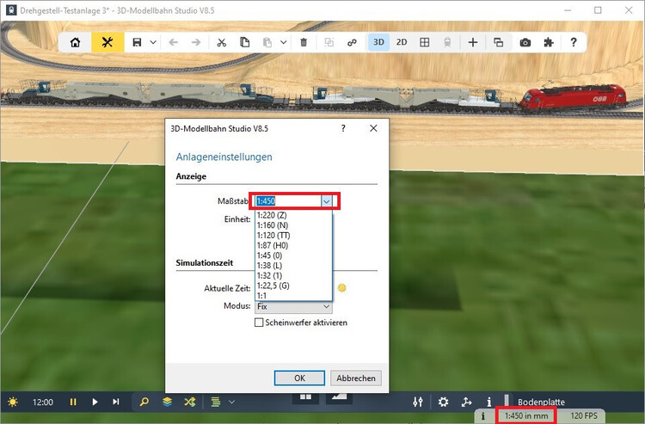
Task: Open the save options dropdown arrow
Action: click(x=153, y=42)
